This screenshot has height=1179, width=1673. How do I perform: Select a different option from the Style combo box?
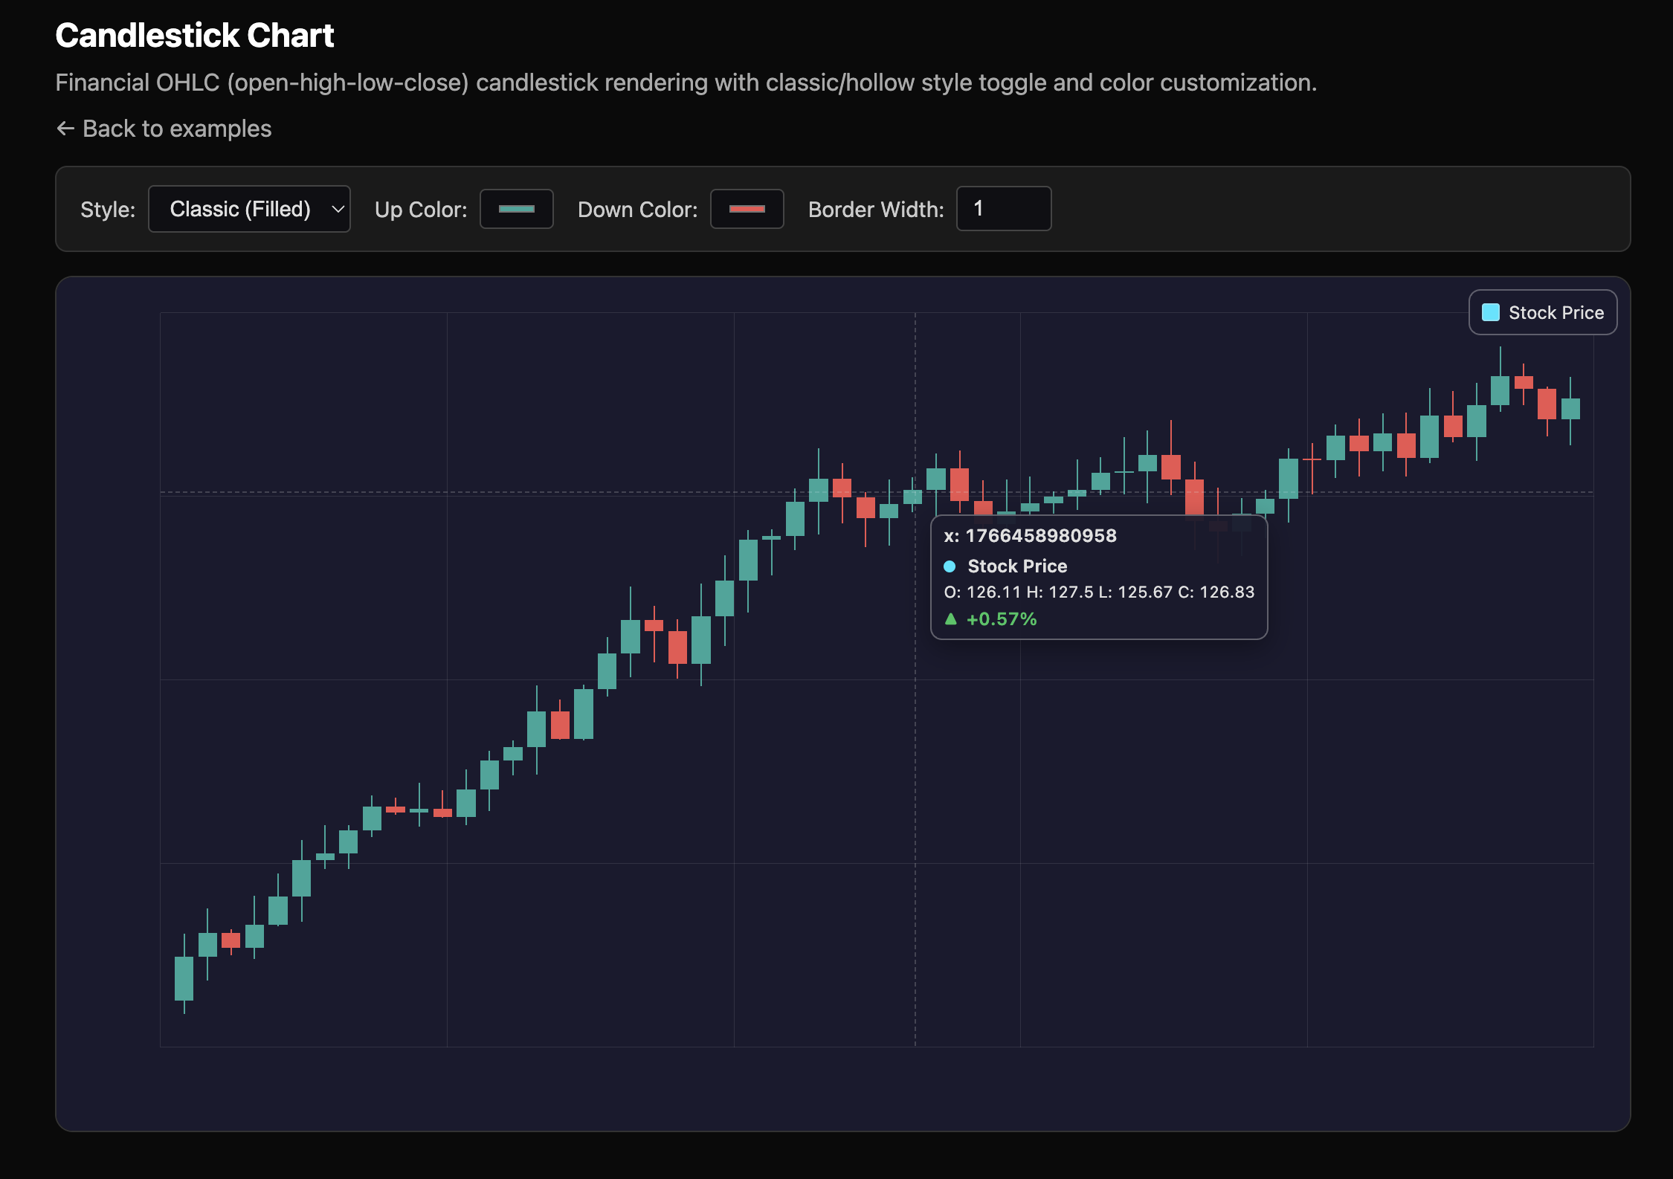(249, 209)
